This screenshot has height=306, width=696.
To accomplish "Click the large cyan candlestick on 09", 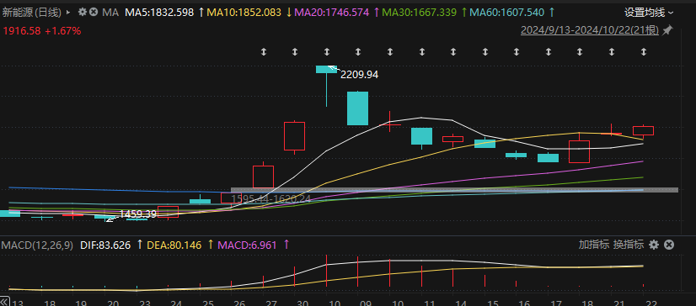I will coord(358,108).
